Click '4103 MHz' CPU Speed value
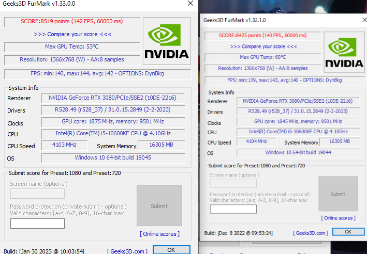The height and width of the screenshot is (254, 367). [65, 145]
